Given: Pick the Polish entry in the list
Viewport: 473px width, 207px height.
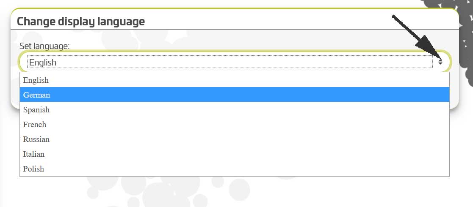Looking at the screenshot, I should point(235,169).
